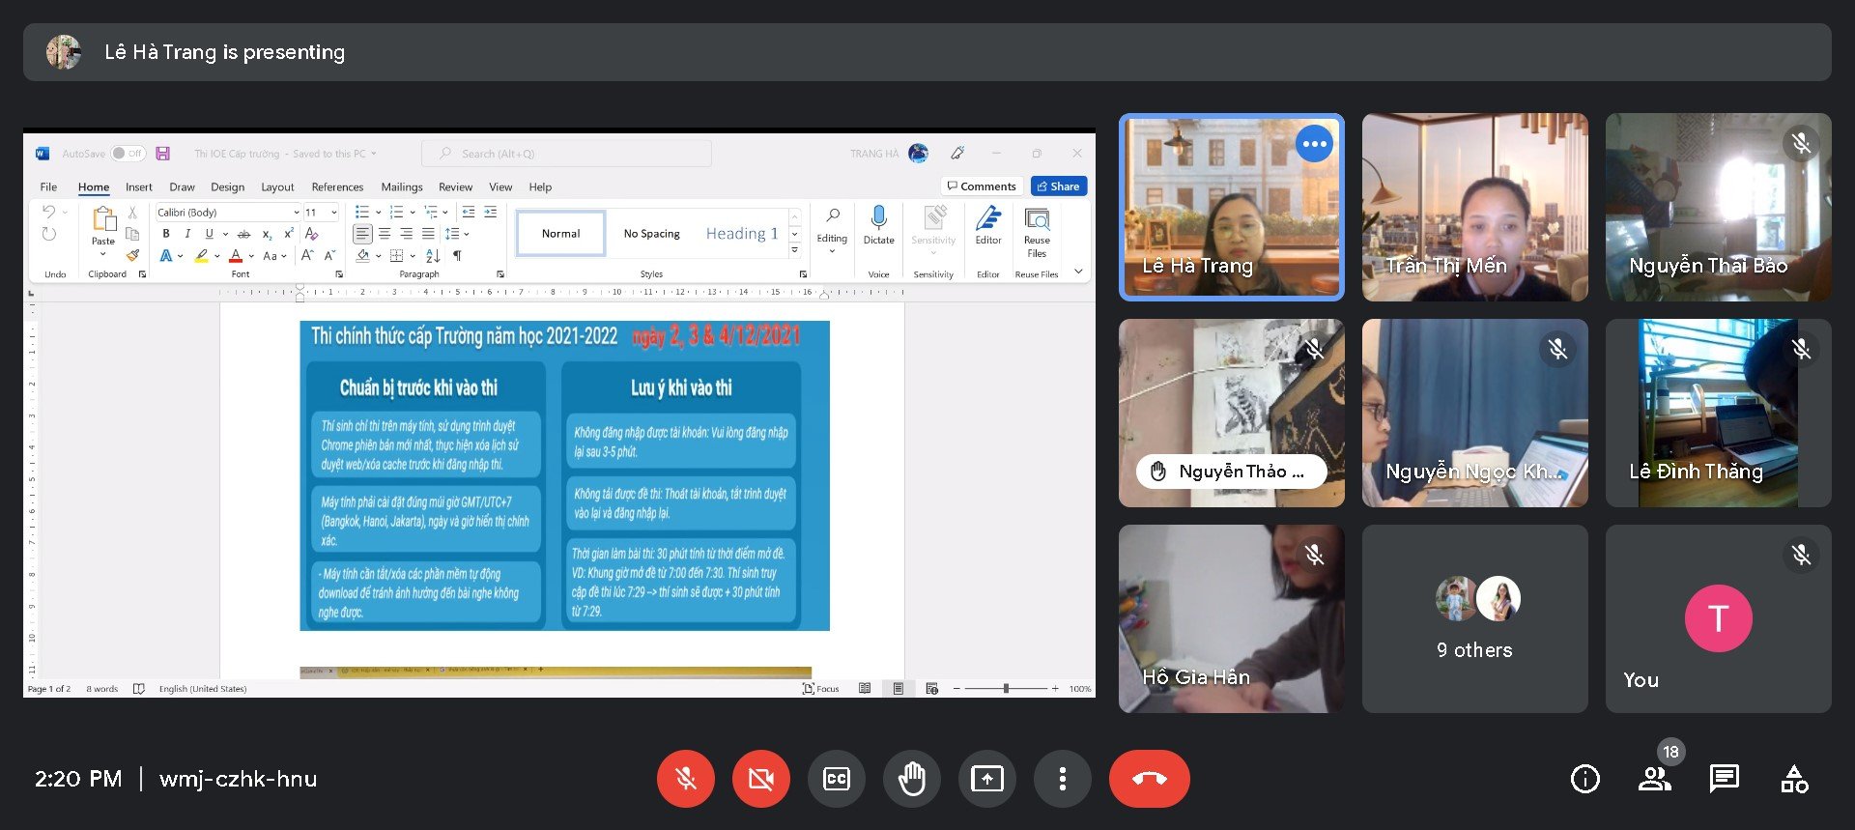The image size is (1855, 830).
Task: Open the three-dot more options menu
Action: click(1062, 779)
